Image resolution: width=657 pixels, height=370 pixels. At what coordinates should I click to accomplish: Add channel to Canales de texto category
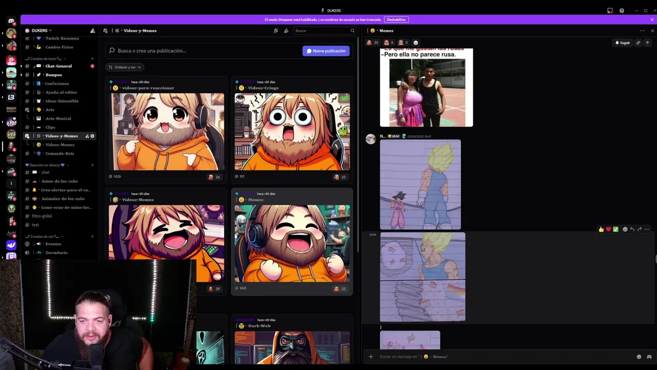(92, 59)
